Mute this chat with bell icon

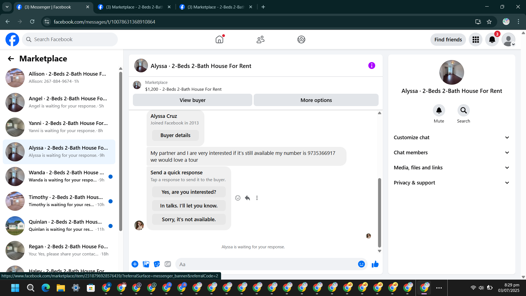coord(439,110)
